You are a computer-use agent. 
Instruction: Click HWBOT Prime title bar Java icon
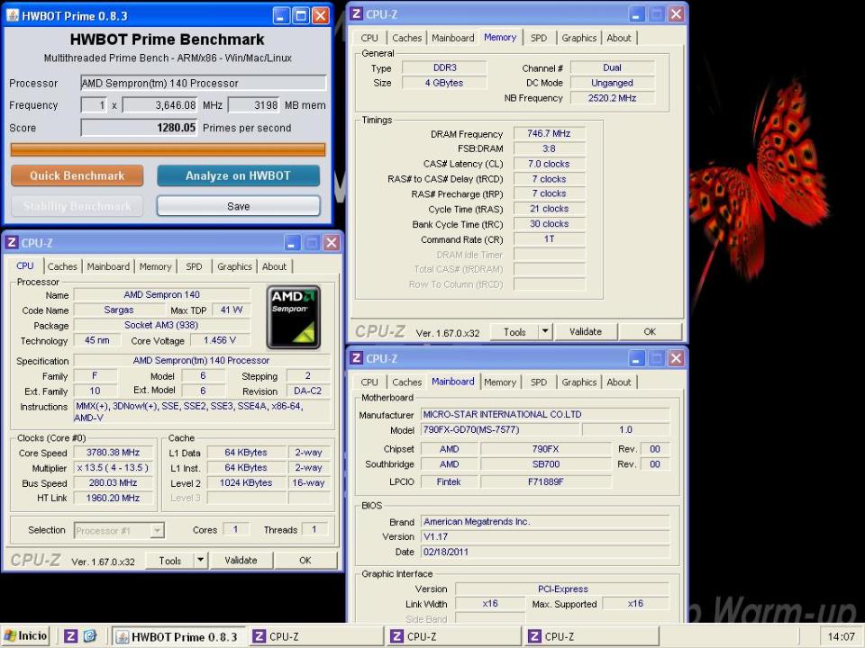tap(13, 15)
